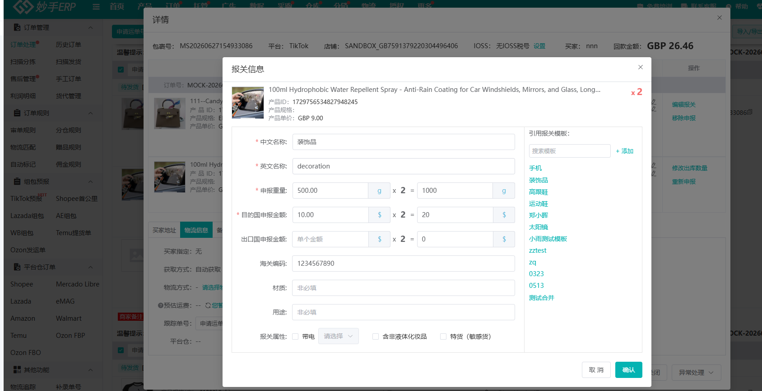This screenshot has width=762, height=391.
Task: Click the 其他功能 grid icon
Action: tap(17, 369)
